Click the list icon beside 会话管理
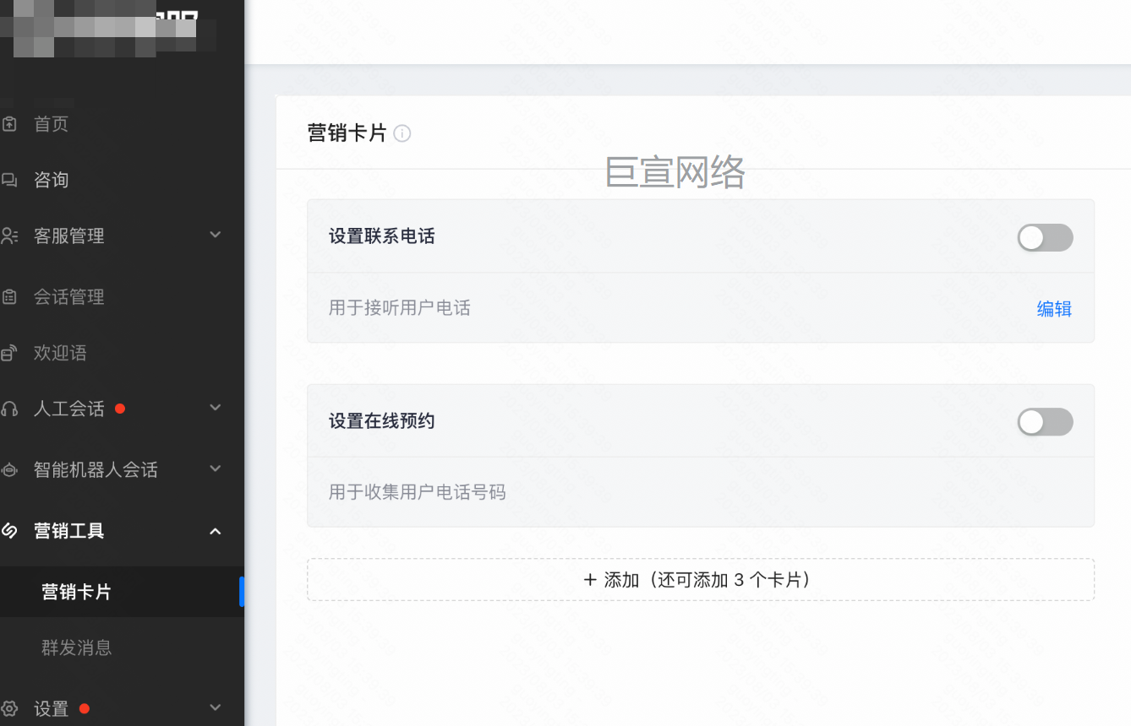Viewport: 1131px width, 726px height. pos(9,297)
